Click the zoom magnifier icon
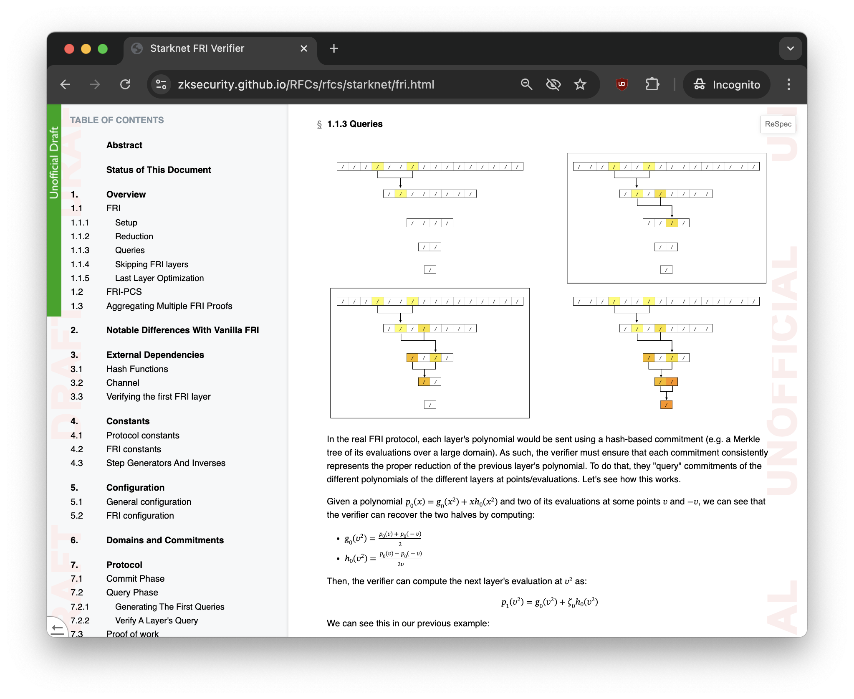Screen dimensions: 854x699 click(x=526, y=85)
